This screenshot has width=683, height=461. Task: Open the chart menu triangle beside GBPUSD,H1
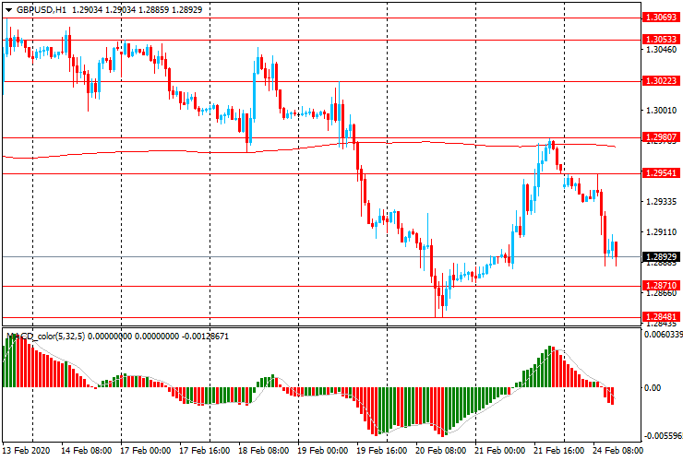coord(8,10)
